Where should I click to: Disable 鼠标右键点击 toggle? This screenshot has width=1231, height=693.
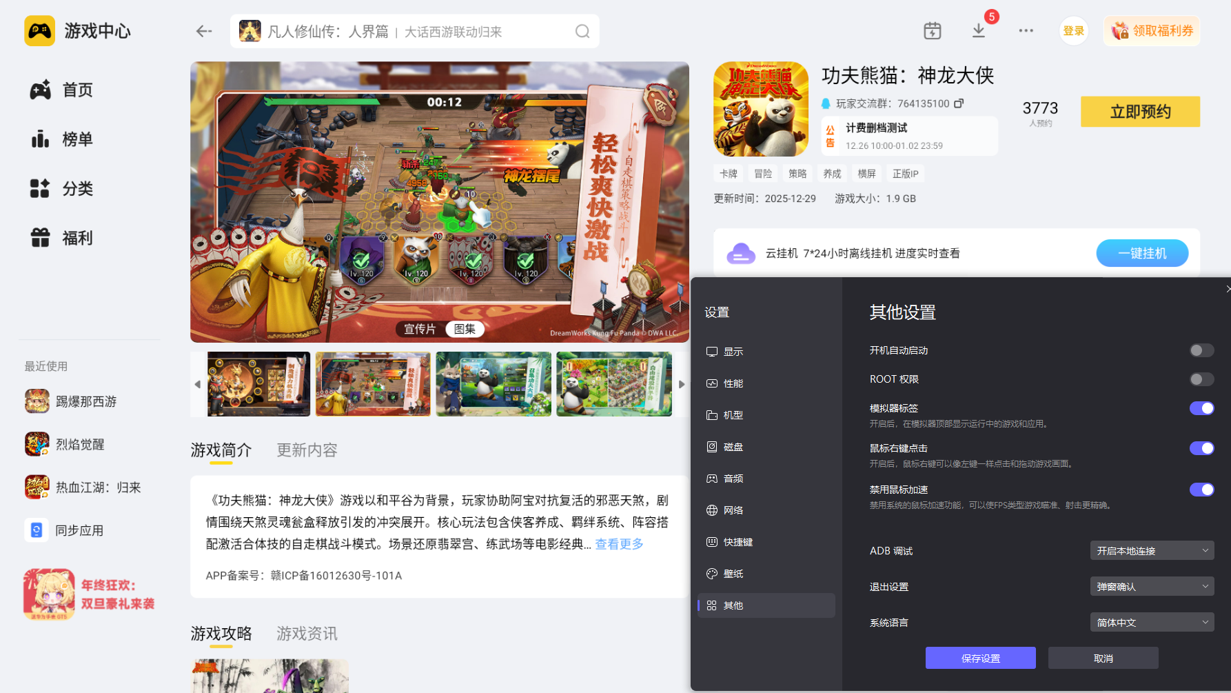[x=1201, y=448]
